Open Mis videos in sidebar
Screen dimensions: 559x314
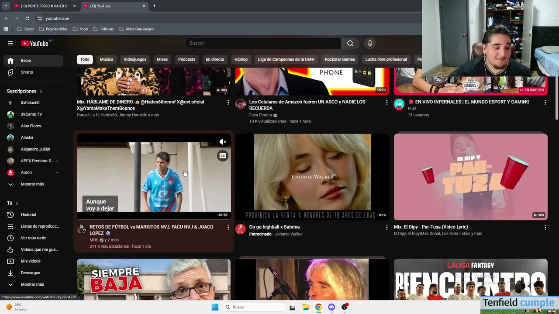[33, 261]
